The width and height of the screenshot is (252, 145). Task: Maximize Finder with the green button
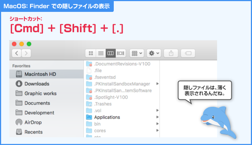click(29, 44)
